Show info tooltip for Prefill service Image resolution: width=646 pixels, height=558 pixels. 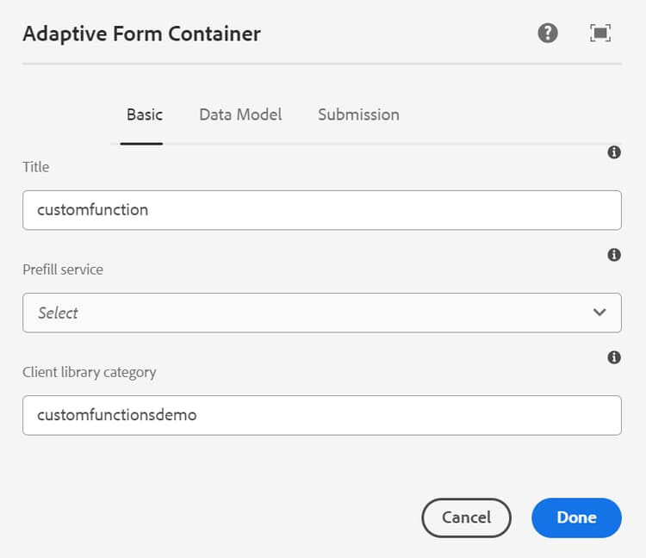[614, 255]
